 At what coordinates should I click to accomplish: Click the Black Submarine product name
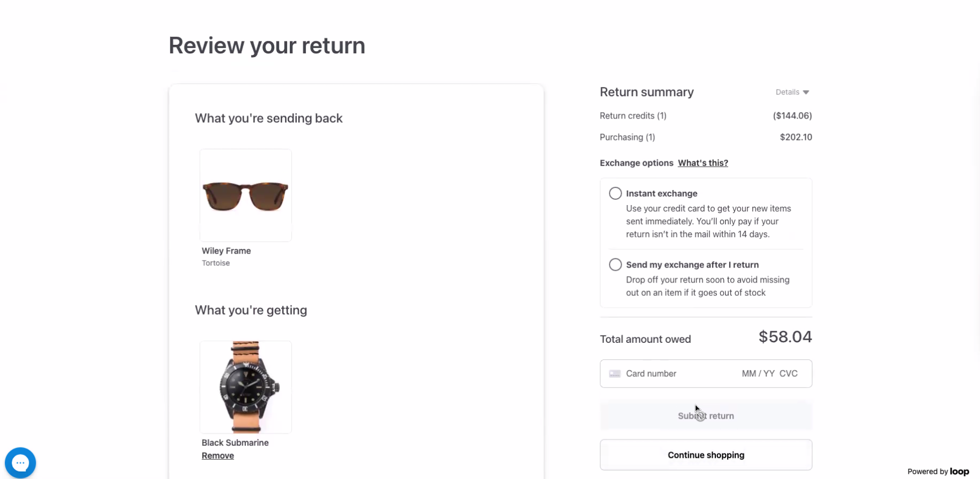(235, 443)
